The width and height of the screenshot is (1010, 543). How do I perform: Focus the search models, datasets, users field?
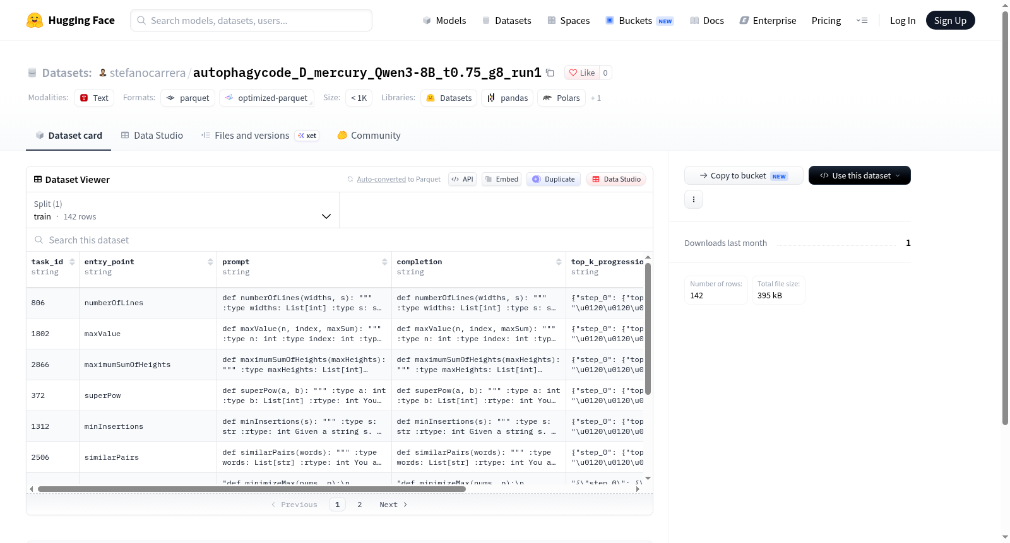click(x=251, y=20)
